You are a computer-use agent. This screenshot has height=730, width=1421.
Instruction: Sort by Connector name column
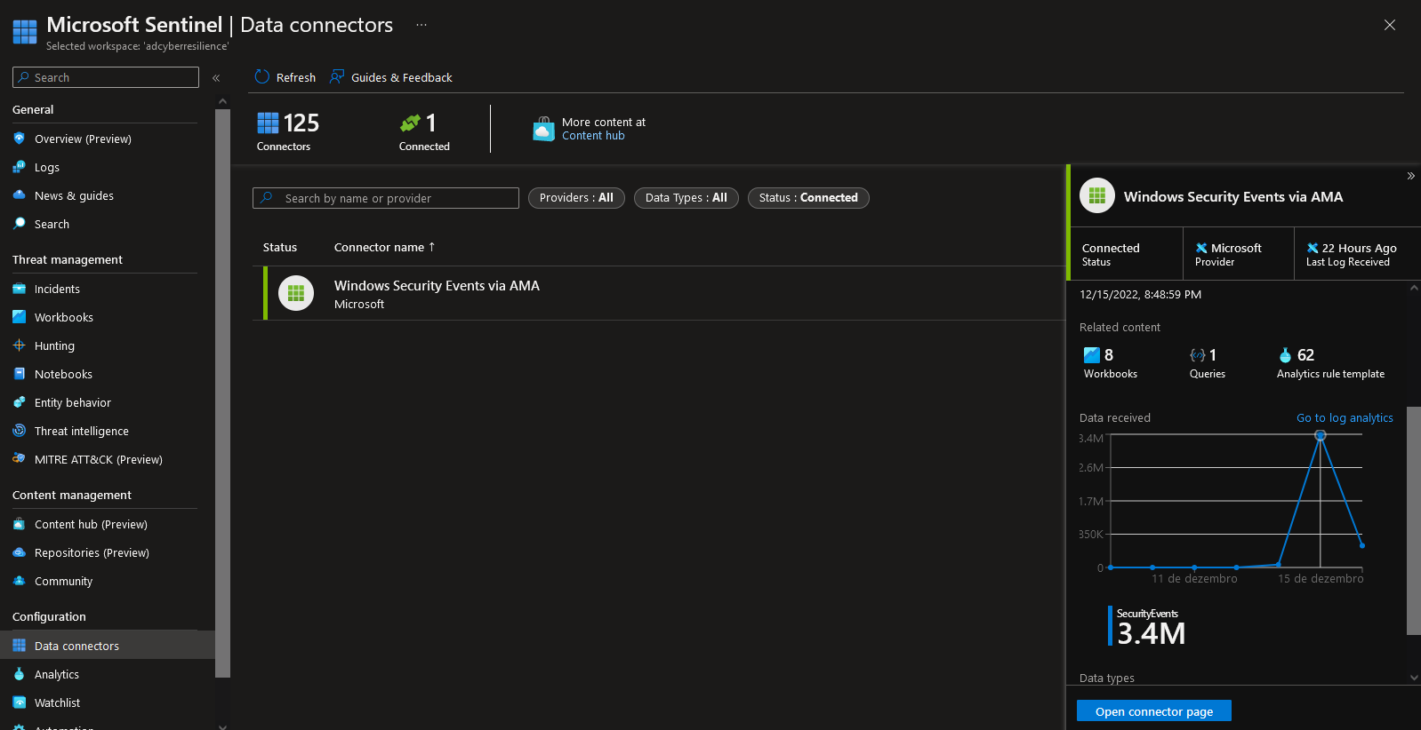pos(384,247)
